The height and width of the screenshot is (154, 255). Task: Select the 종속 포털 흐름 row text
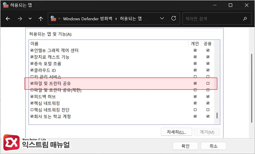(48, 64)
